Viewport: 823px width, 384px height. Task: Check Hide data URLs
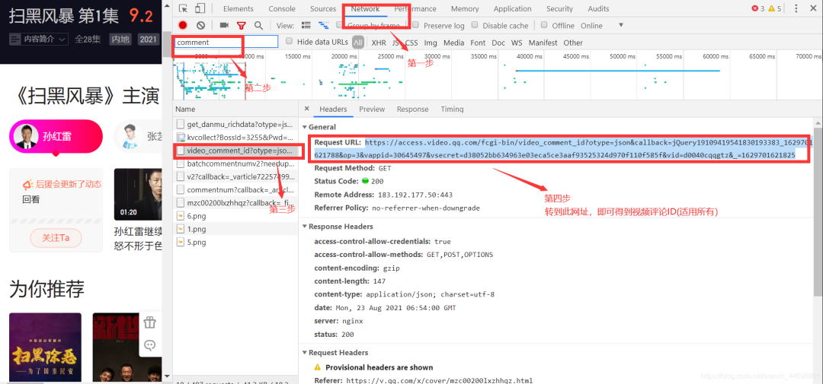pos(289,41)
